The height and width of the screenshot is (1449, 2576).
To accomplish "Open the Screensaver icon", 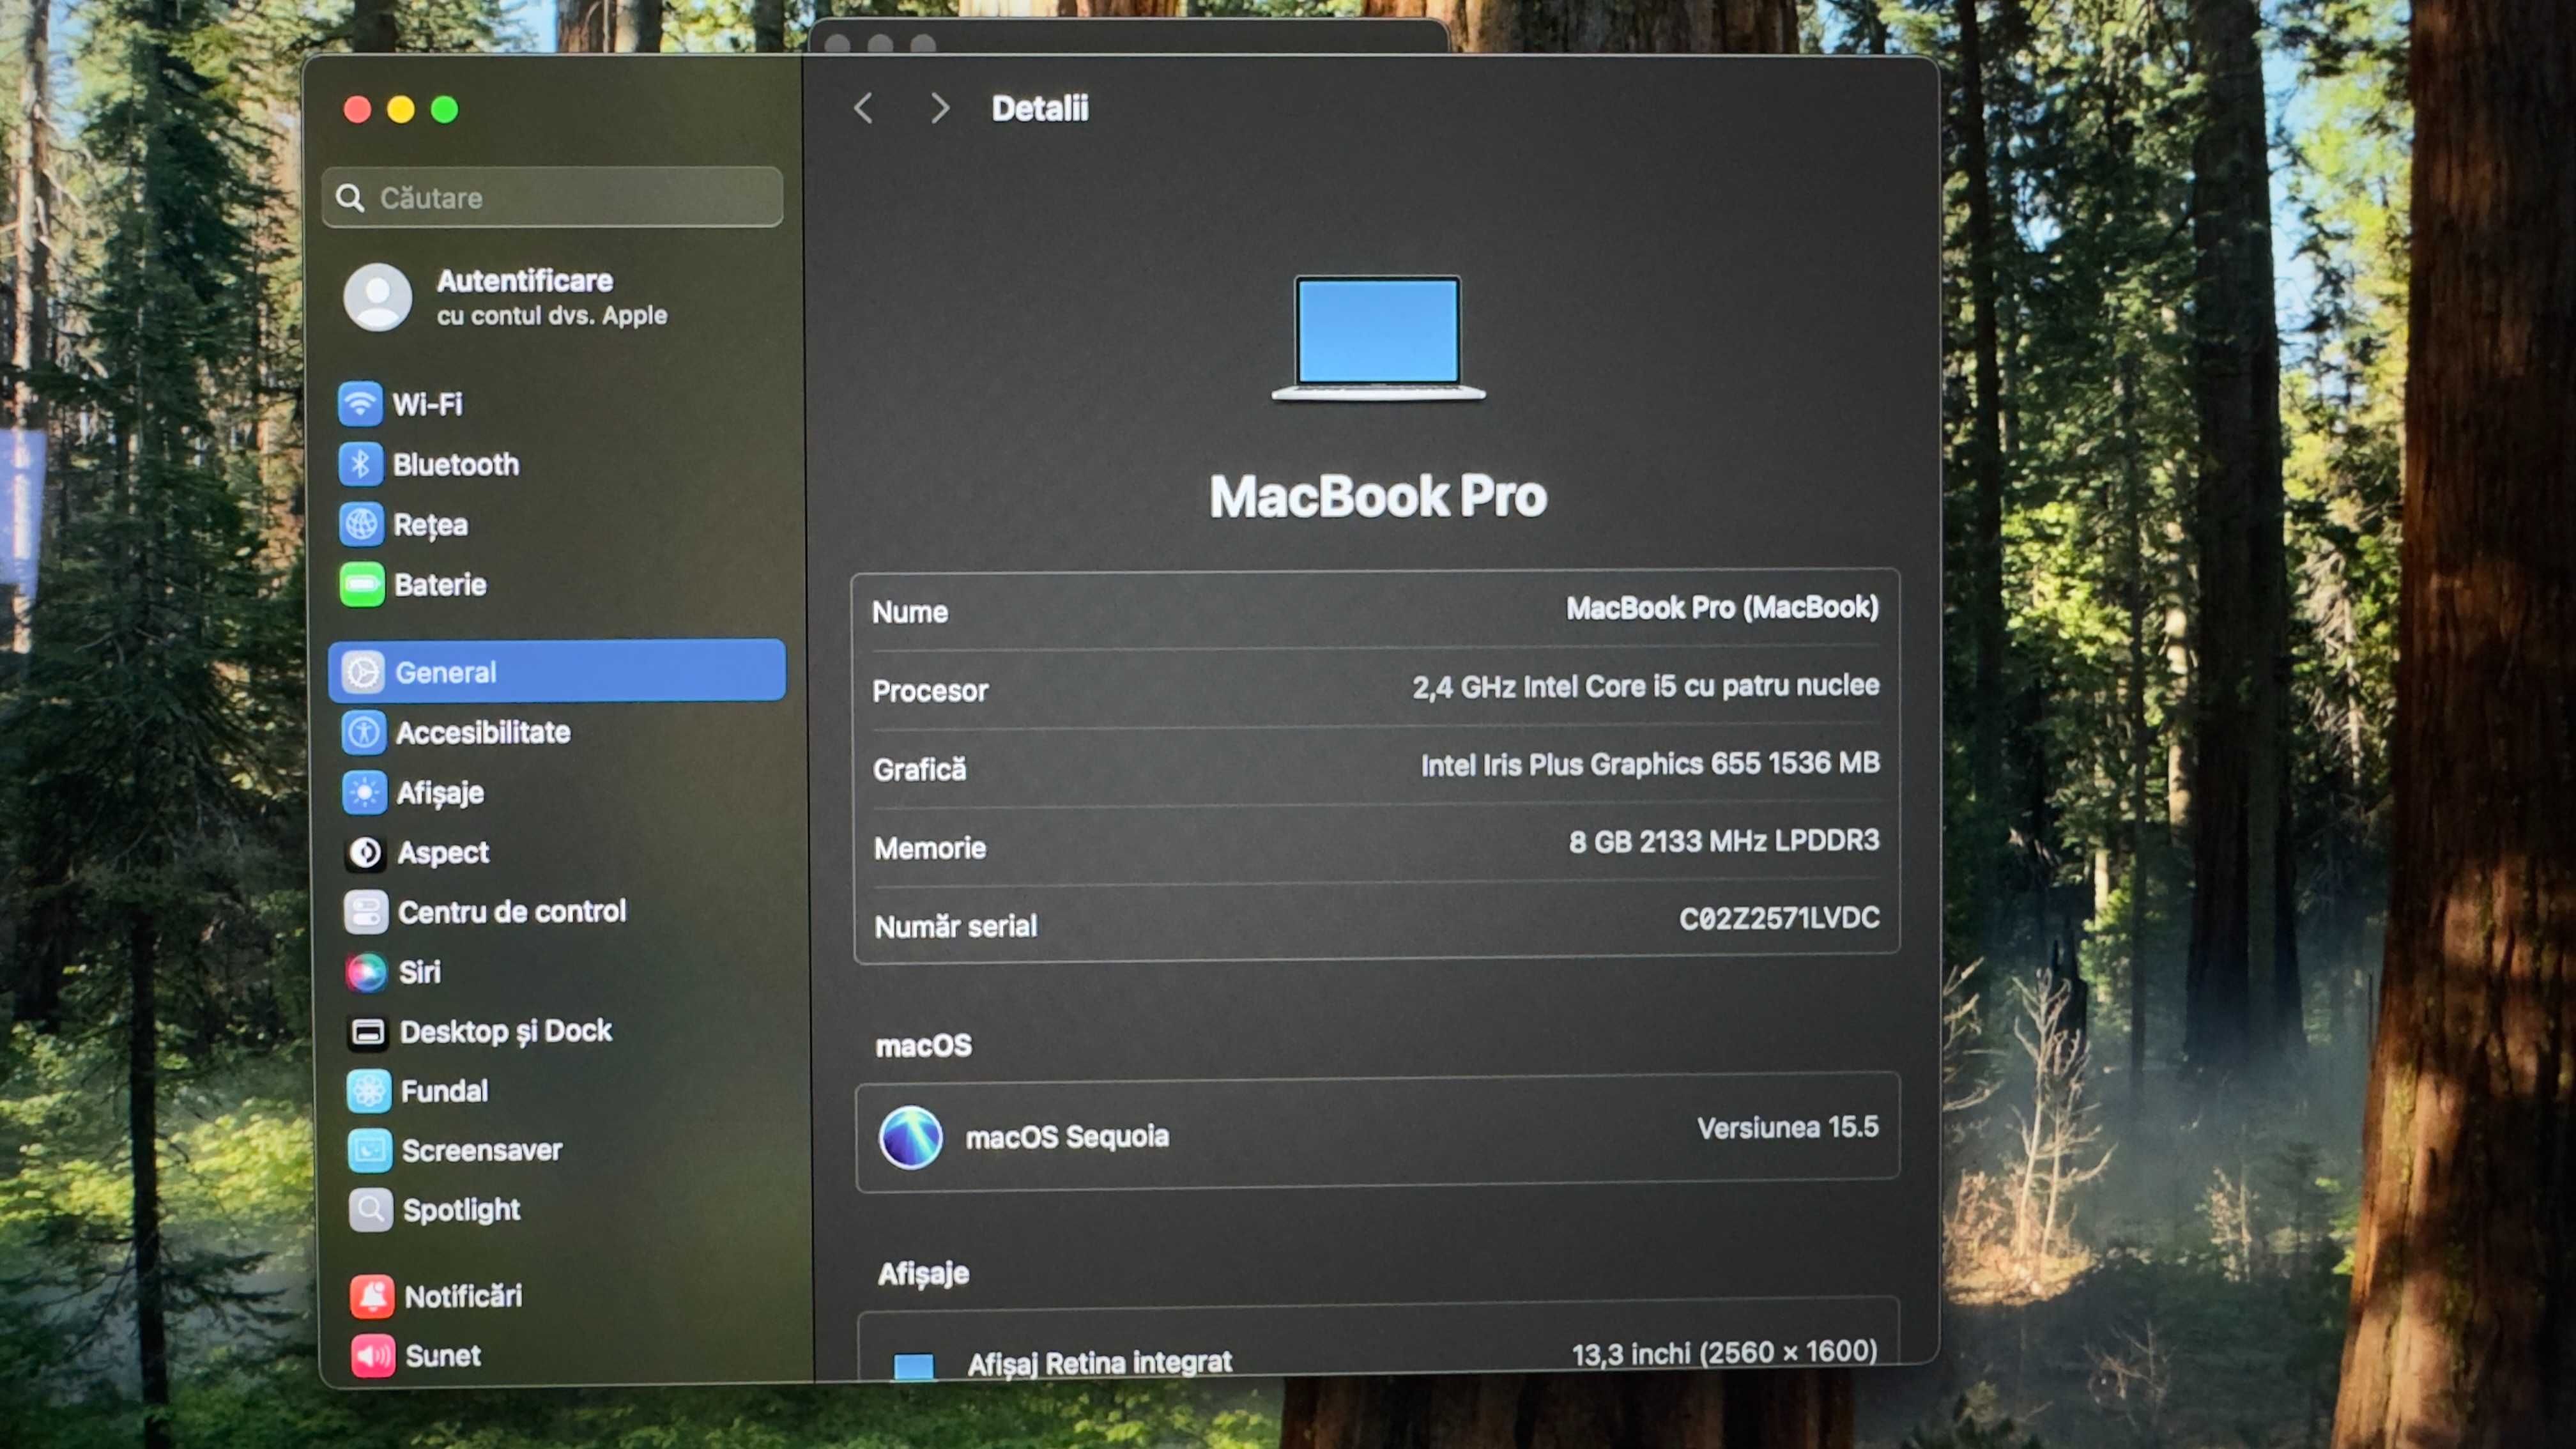I will (x=370, y=1150).
